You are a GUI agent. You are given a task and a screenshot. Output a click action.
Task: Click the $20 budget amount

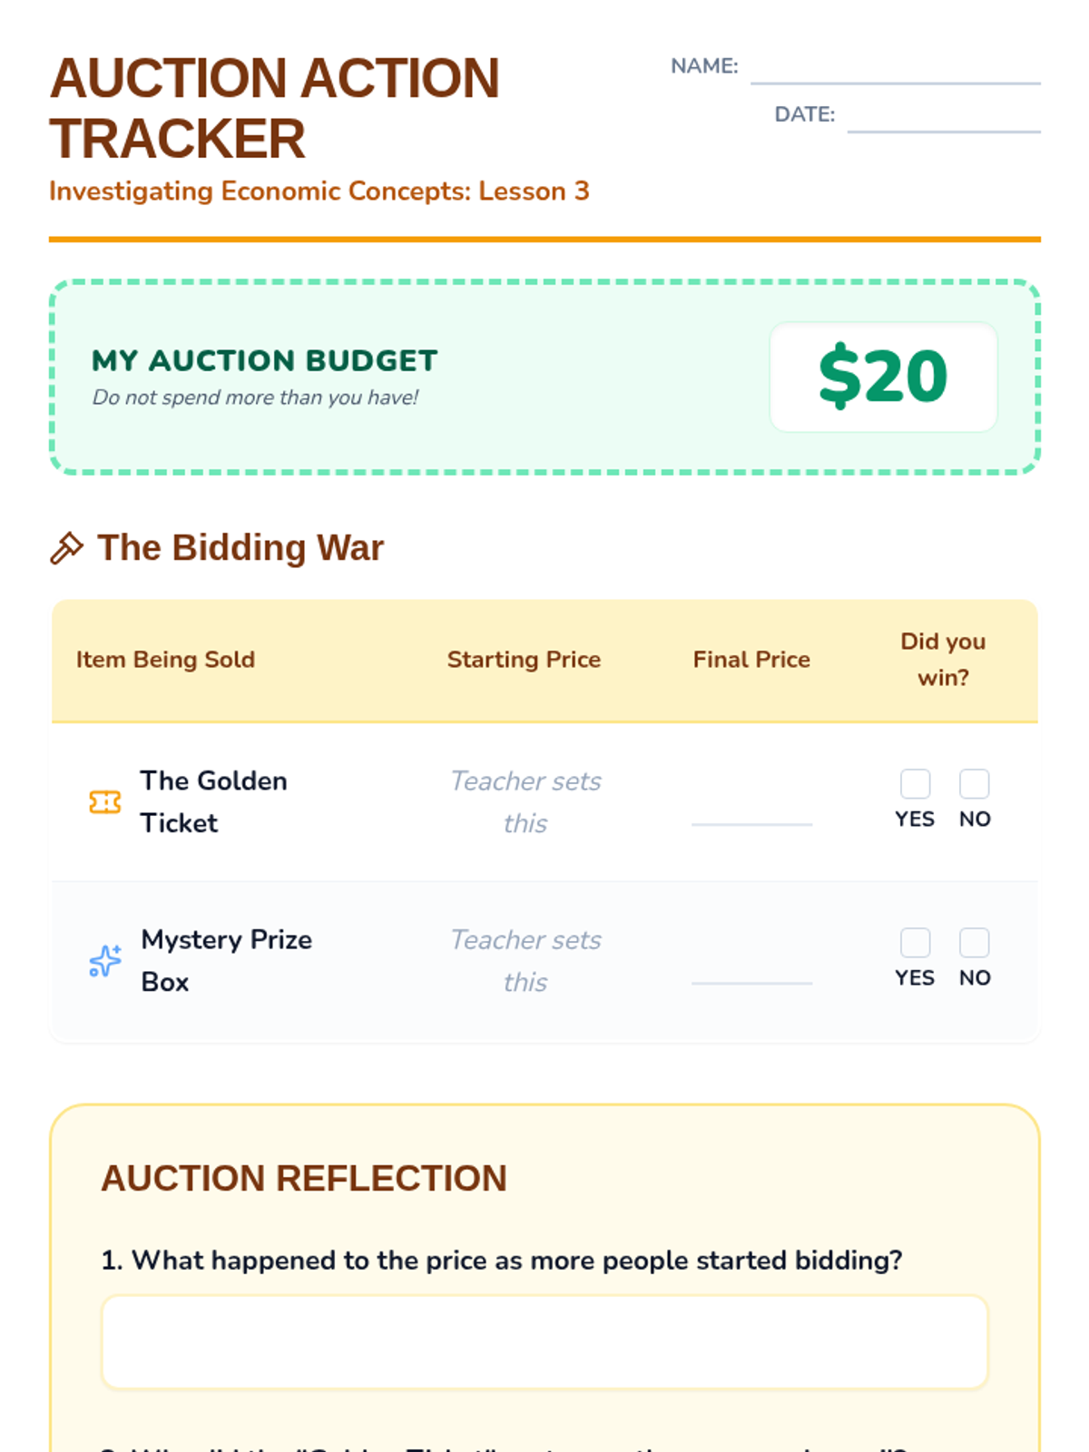pyautogui.click(x=883, y=377)
